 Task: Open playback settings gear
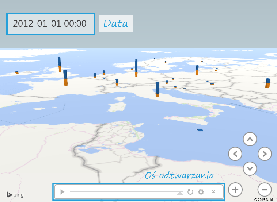click(x=201, y=192)
